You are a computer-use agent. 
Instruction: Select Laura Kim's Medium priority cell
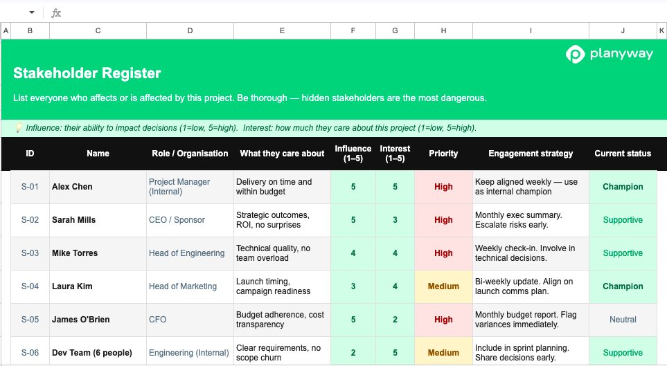[x=444, y=286]
